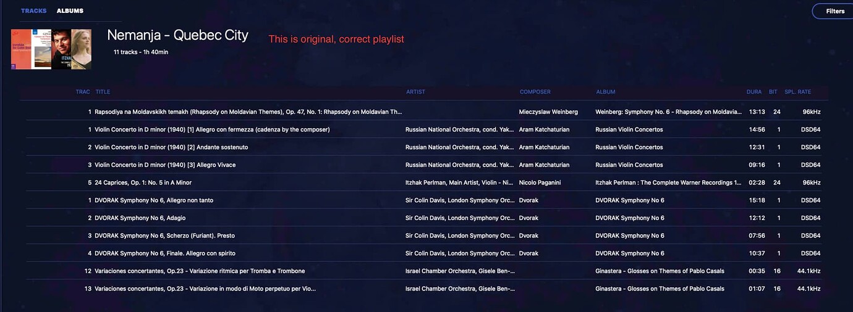The image size is (853, 312).
Task: Select Rhapsody on Moldavian Themes track
Action: 424,112
